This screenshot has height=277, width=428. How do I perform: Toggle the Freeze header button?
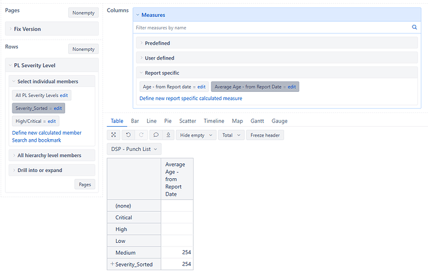click(x=265, y=135)
